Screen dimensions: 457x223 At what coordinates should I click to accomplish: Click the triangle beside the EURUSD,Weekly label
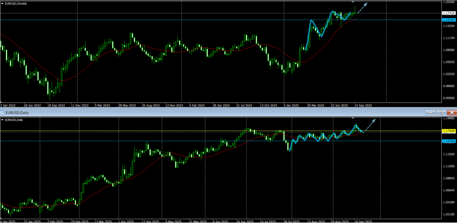click(x=3, y=4)
